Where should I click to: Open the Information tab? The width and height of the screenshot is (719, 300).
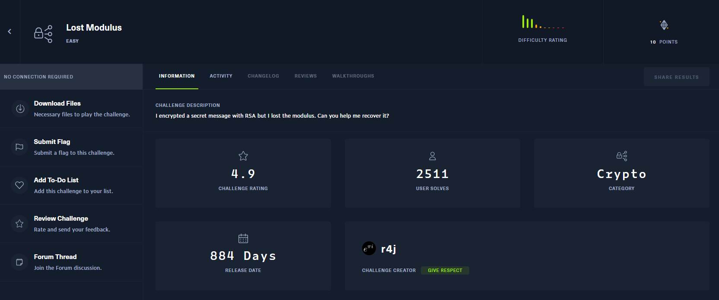[x=177, y=76]
